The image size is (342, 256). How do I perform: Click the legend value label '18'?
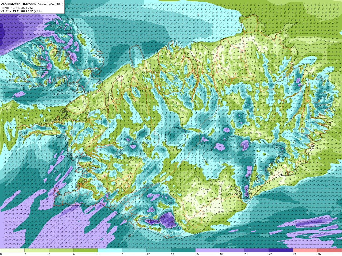tap(221, 254)
